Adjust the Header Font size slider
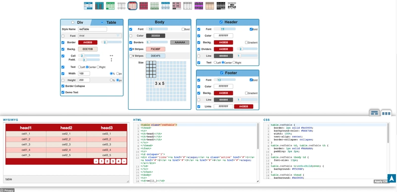397x192 pixels. click(225, 29)
